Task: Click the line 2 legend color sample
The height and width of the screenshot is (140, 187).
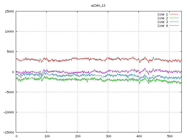Action: click(x=174, y=18)
